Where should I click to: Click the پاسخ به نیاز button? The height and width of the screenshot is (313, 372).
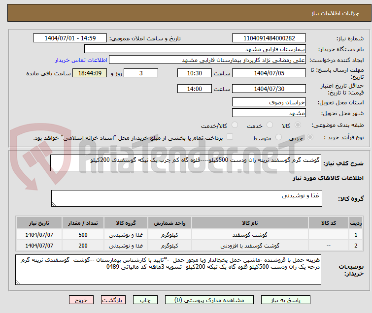pyautogui.click(x=285, y=300)
